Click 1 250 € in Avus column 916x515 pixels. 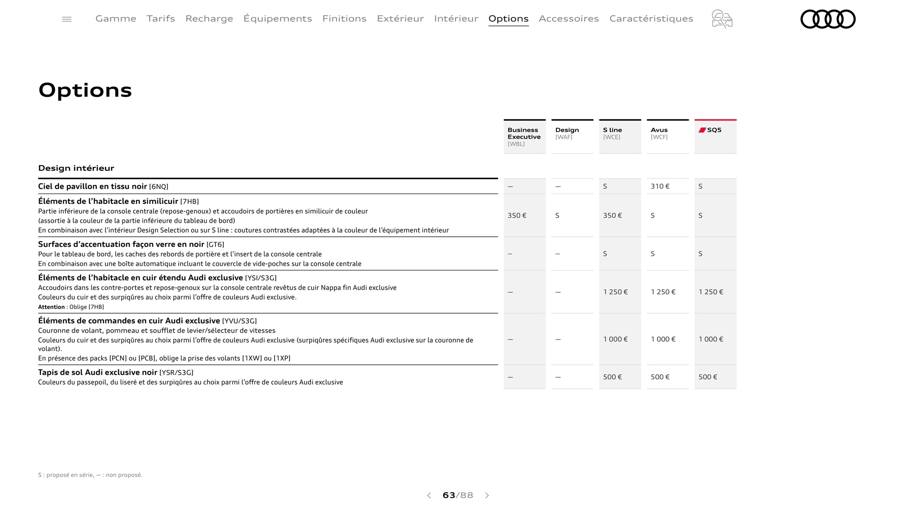(668, 292)
